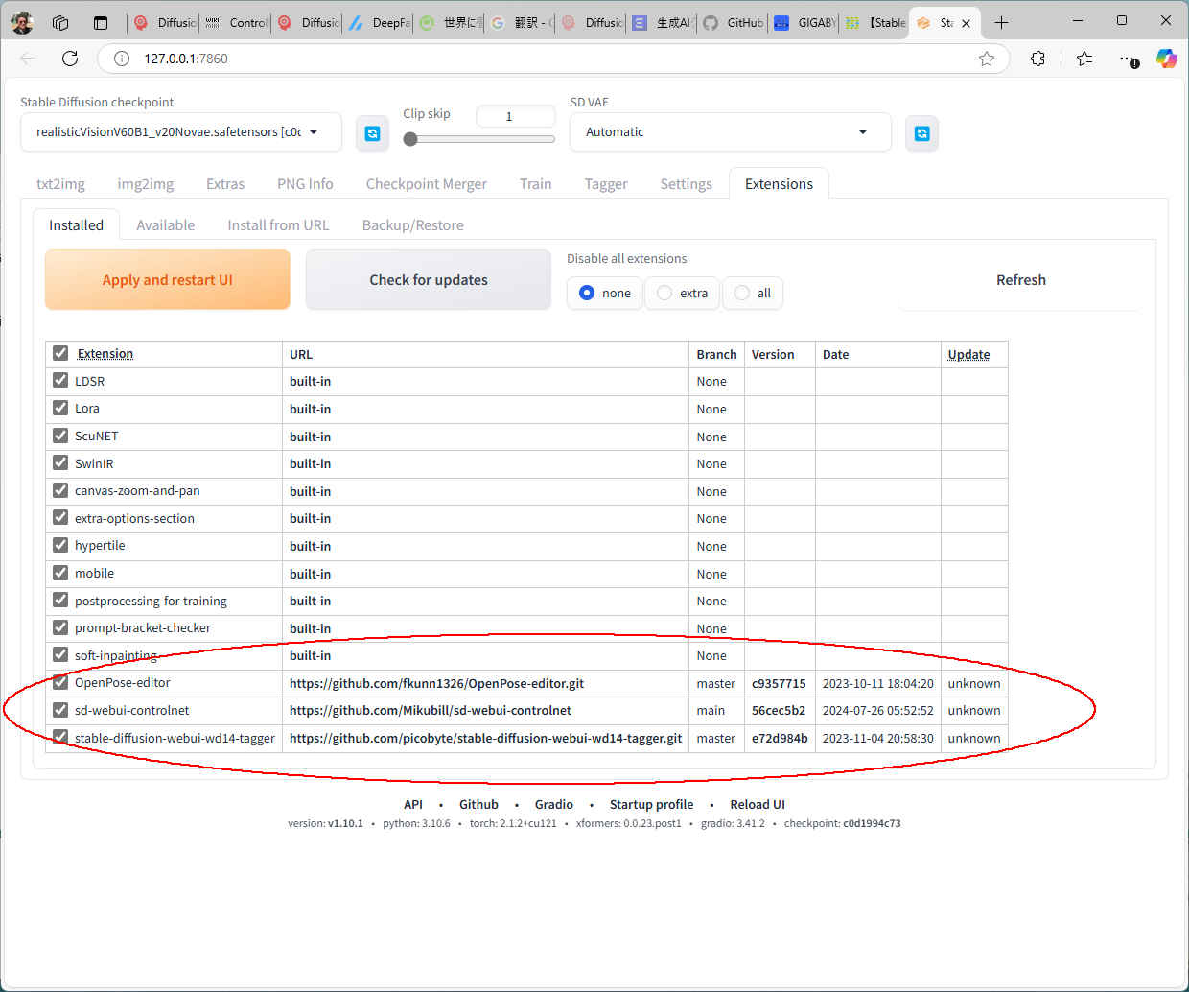1189x992 pixels.
Task: Open the browser extensions puzzle icon
Action: (1037, 59)
